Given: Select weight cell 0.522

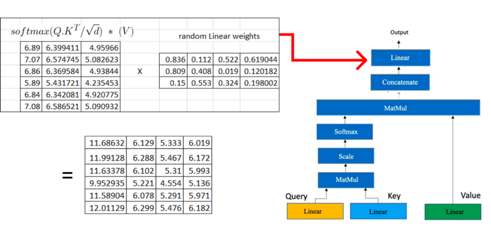Looking at the screenshot, I should [x=227, y=59].
